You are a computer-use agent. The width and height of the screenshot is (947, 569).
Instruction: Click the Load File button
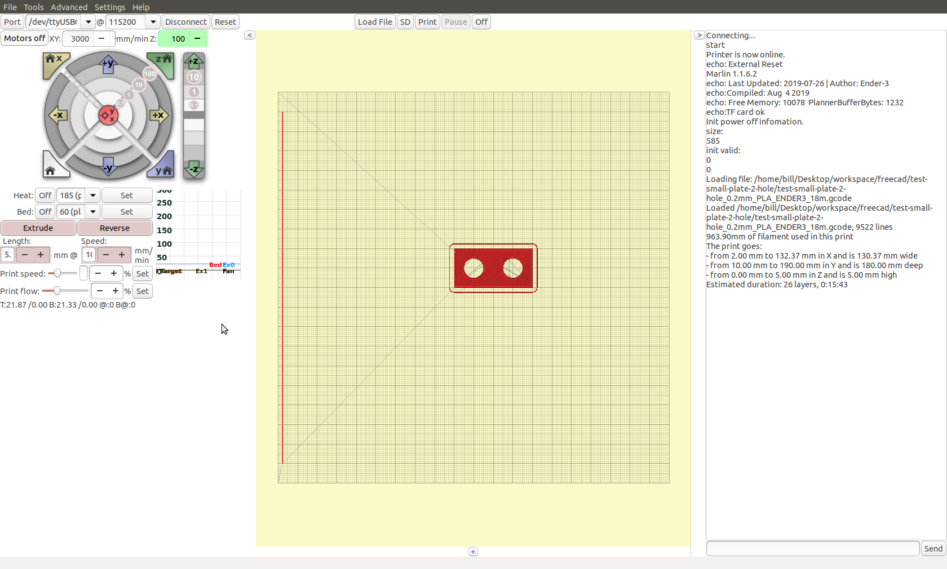375,22
